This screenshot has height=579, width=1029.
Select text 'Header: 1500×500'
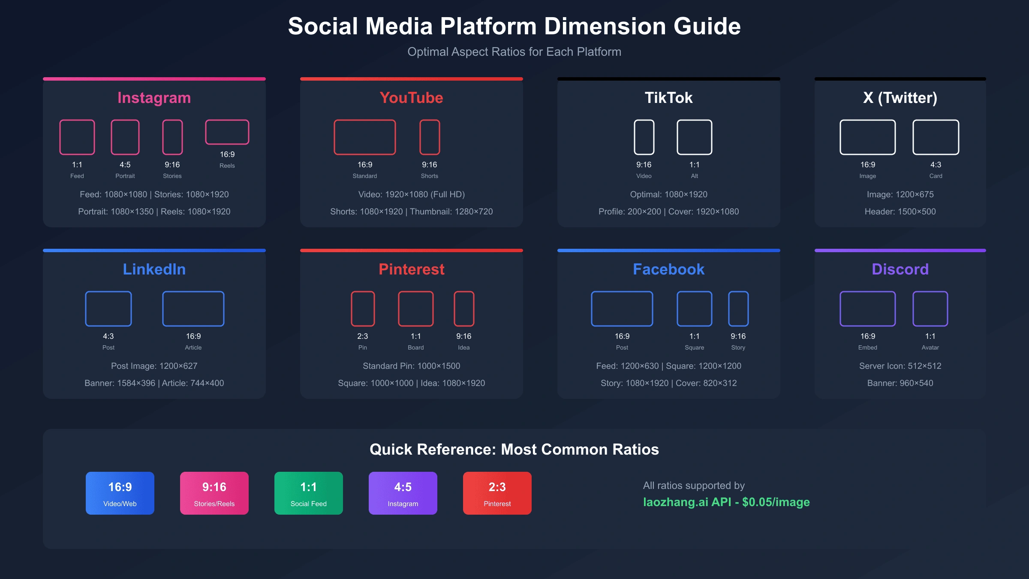tap(900, 211)
